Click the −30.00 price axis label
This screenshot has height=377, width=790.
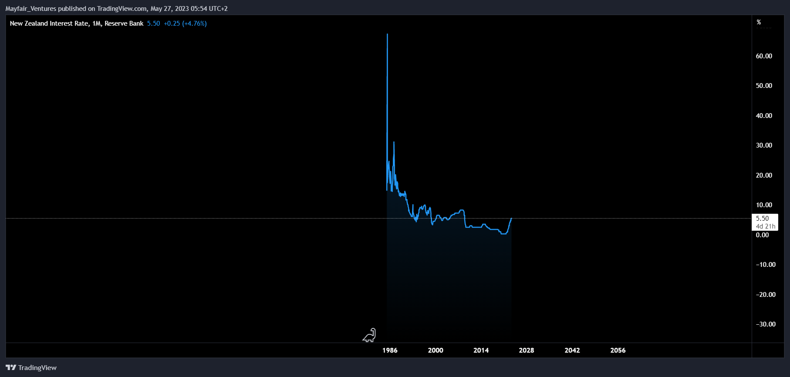point(766,324)
